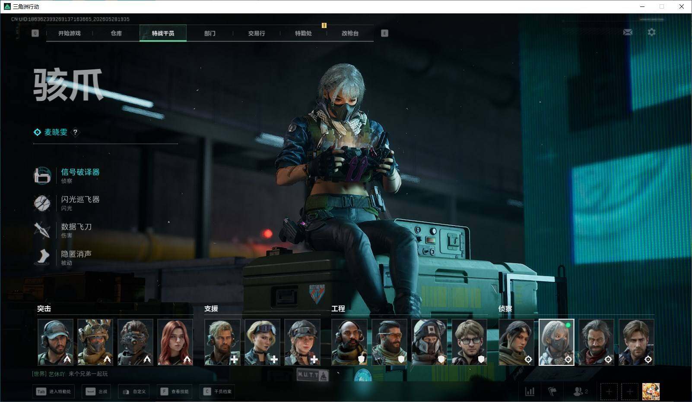Open the 干员档案 button
692x402 pixels.
[217, 391]
